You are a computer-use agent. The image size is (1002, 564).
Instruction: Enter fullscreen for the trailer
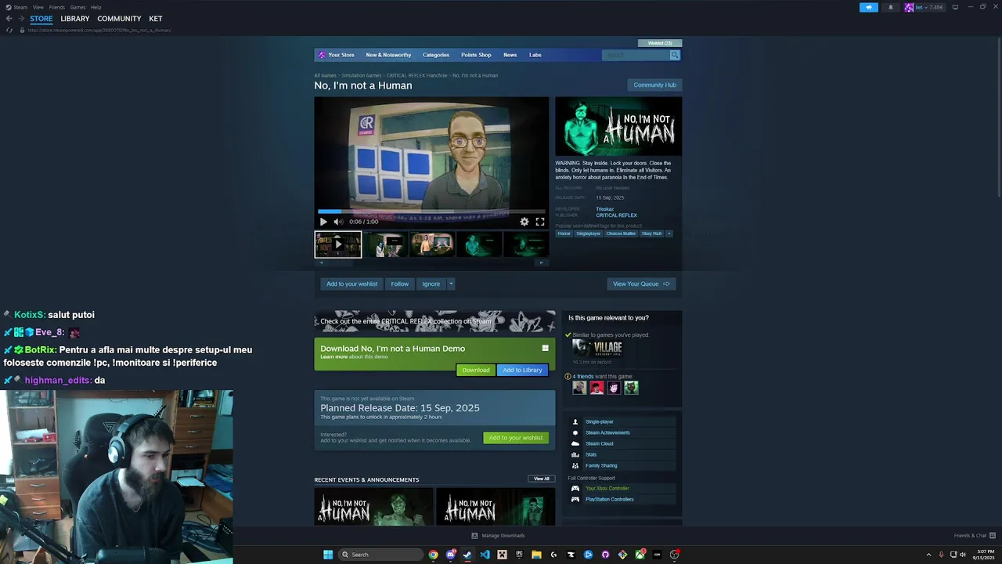[x=540, y=222]
